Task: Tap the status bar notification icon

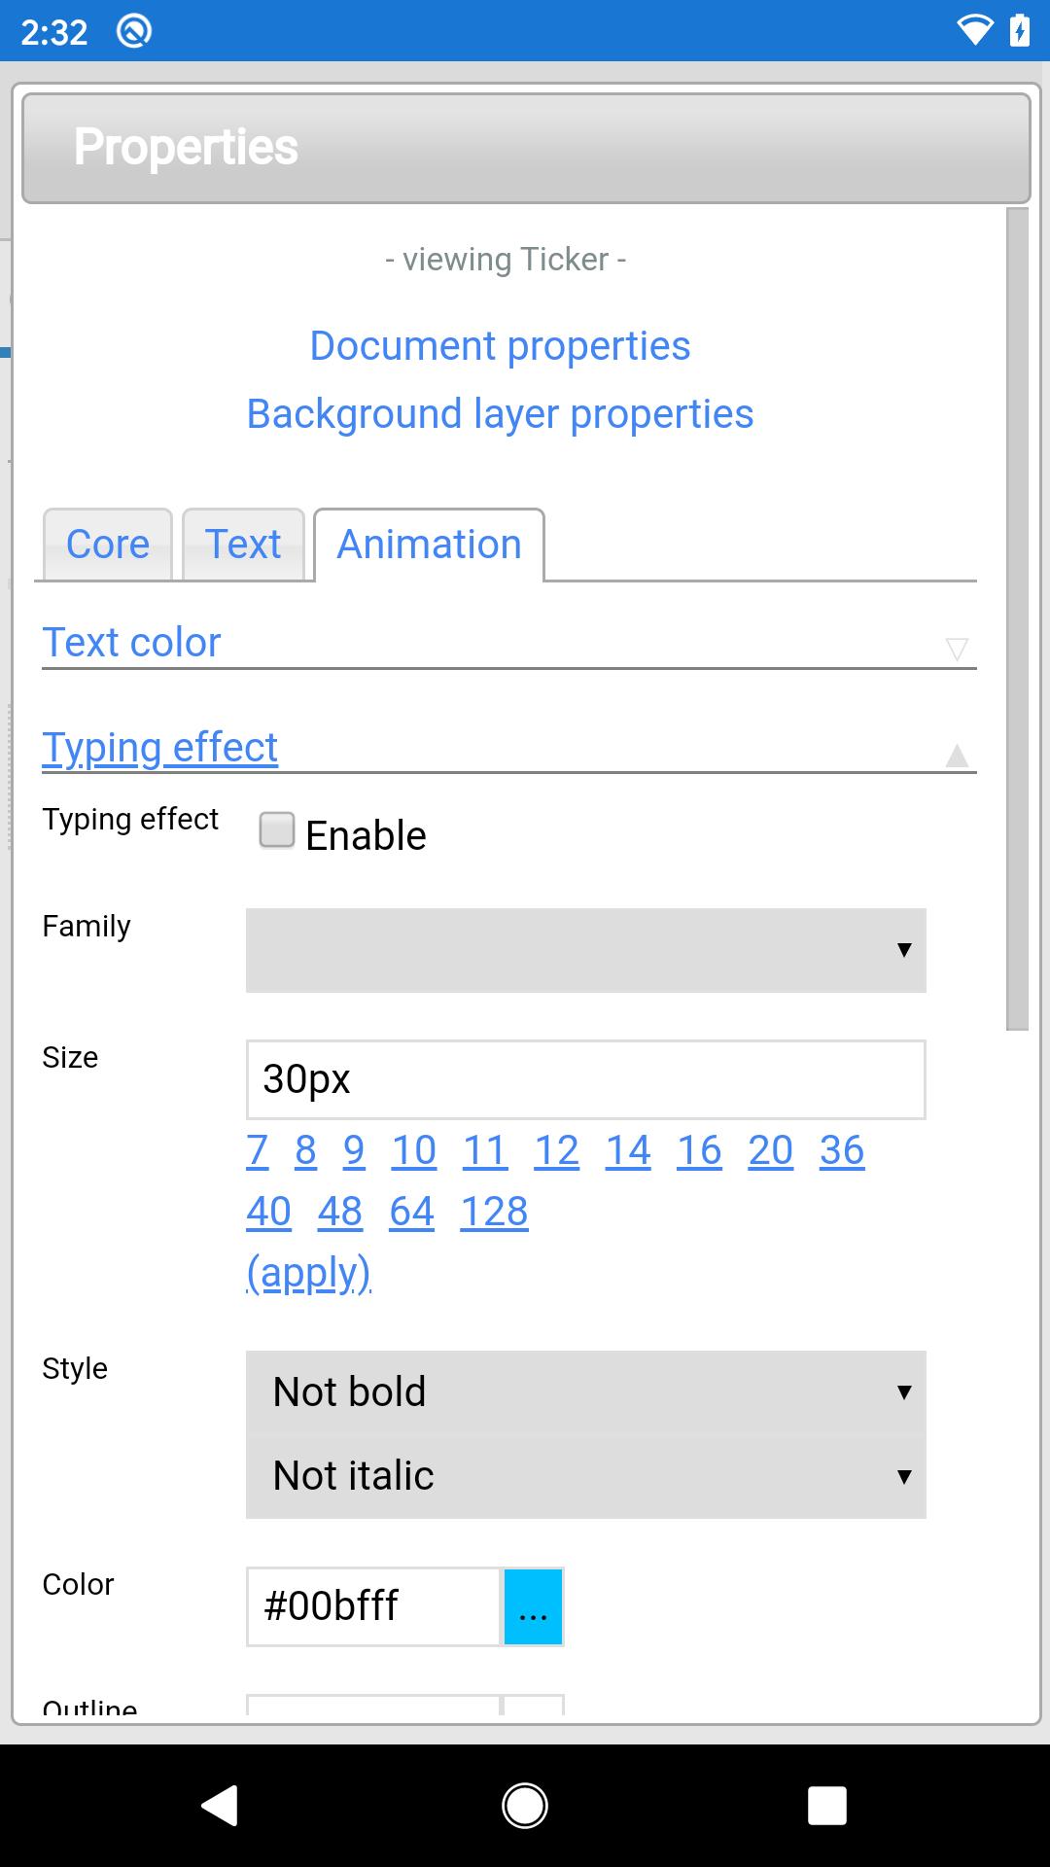Action: [x=134, y=31]
